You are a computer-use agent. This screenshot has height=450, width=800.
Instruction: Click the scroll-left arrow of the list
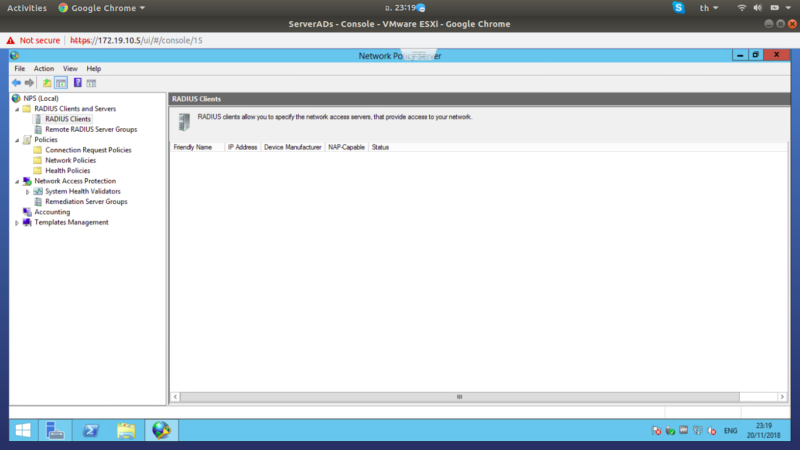175,397
